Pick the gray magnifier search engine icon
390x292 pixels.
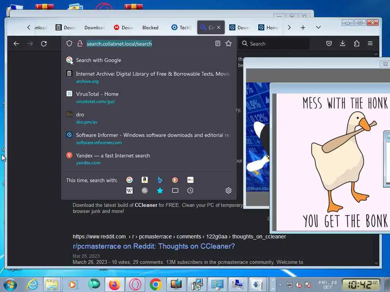coord(145,190)
